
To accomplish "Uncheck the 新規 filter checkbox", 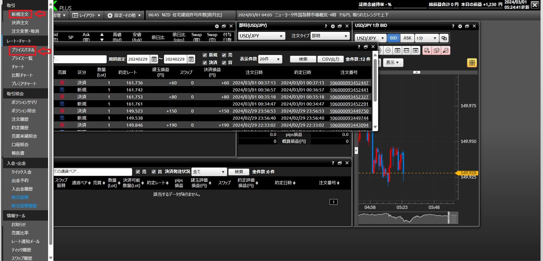I will 205,55.
